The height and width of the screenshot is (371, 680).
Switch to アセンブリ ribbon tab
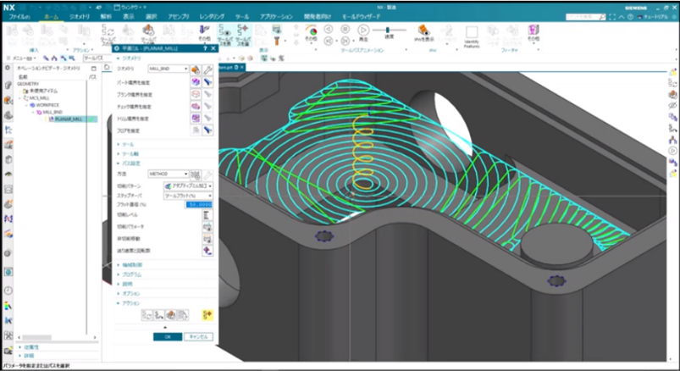point(179,16)
